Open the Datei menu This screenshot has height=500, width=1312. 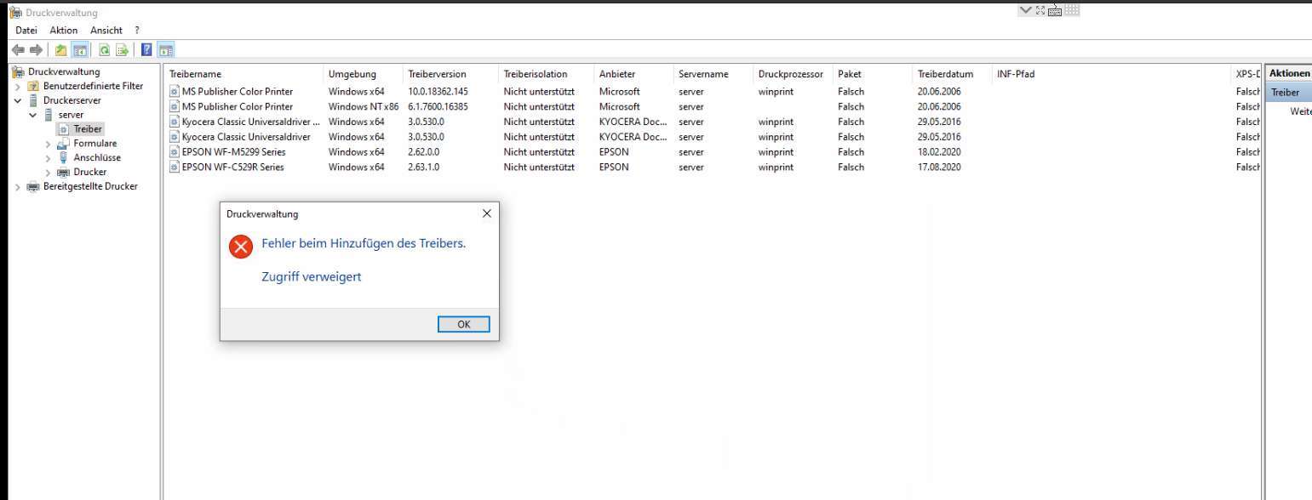pyautogui.click(x=26, y=31)
